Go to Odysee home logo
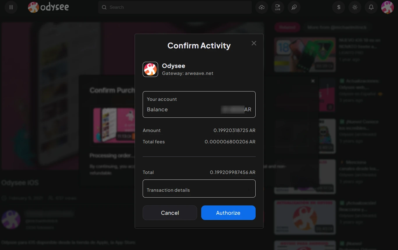Viewport: 398px width, 250px height. 48,7
